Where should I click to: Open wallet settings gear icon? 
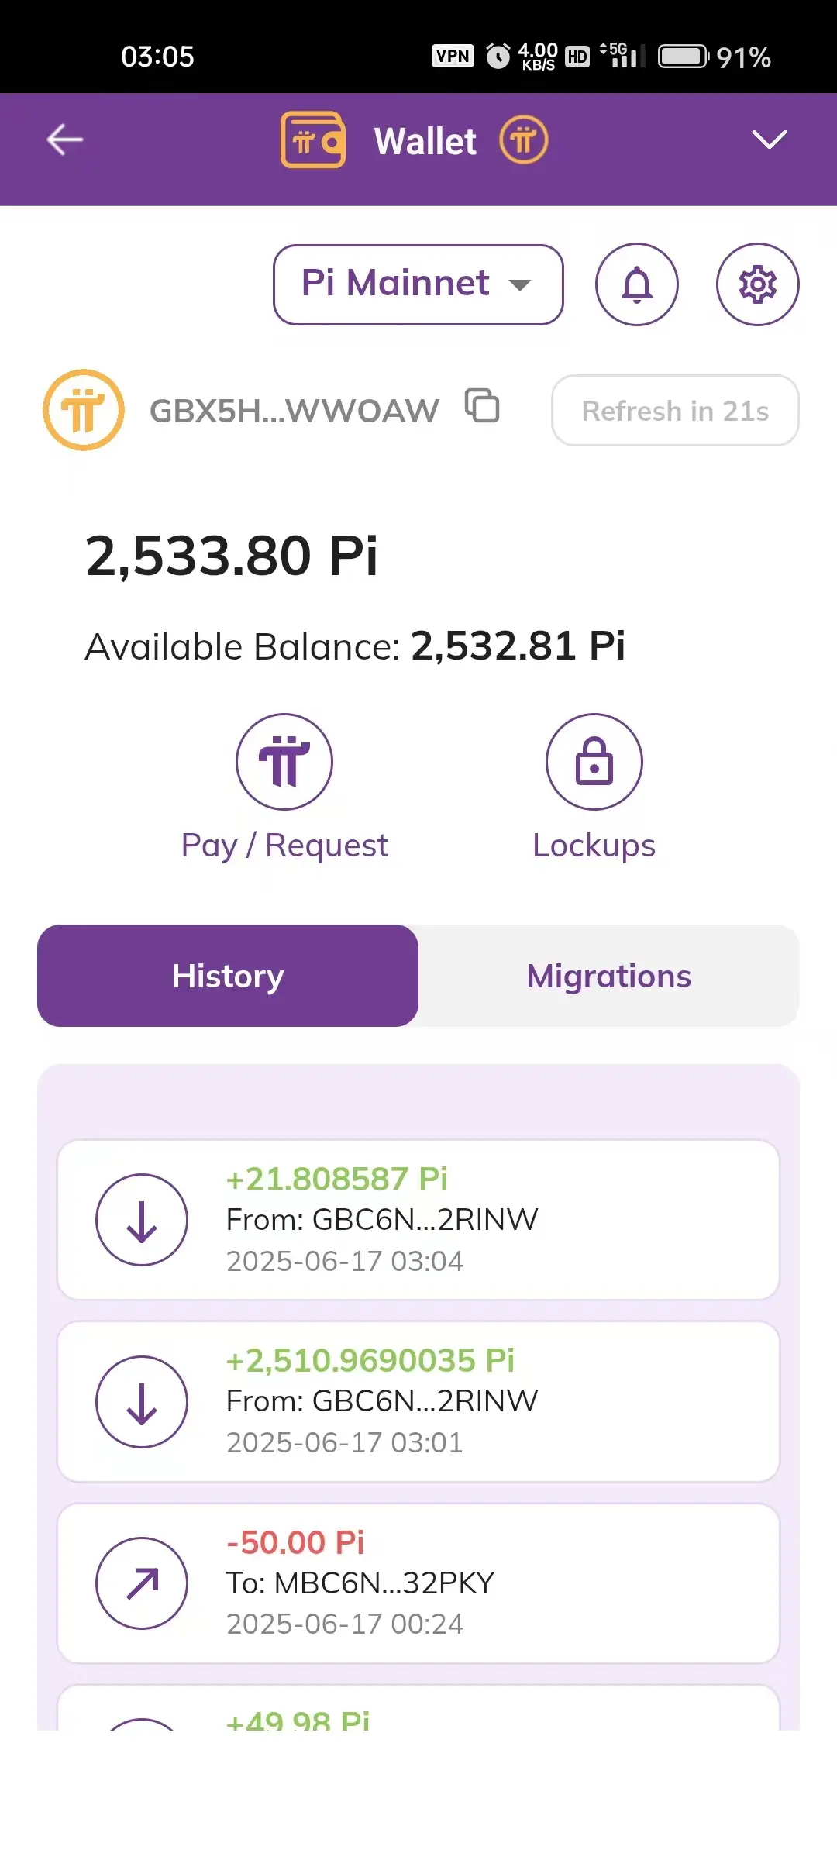(x=757, y=284)
